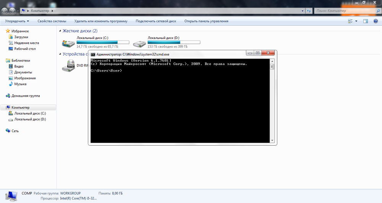Open the Help question mark icon
382x203 pixels.
pyautogui.click(x=375, y=21)
